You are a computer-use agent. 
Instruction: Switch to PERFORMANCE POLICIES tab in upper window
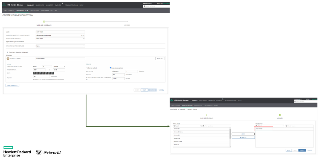pyautogui.click(x=49, y=11)
